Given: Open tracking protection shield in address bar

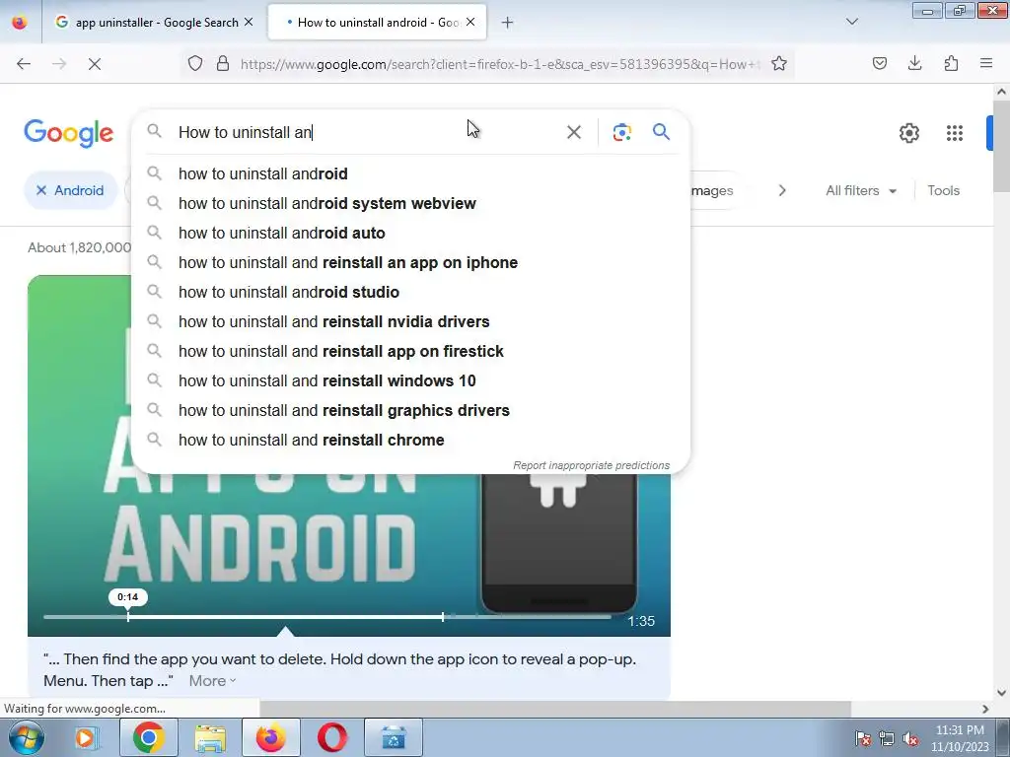Looking at the screenshot, I should click(x=195, y=64).
